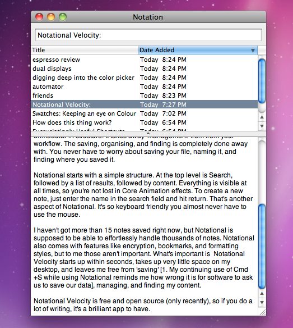
Task: Click the split pane divider handle
Action: (x=148, y=134)
